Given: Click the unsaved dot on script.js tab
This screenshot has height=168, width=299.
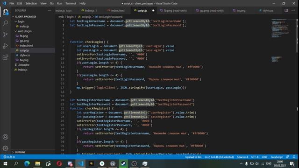Looking at the screenshot, I should pyautogui.click(x=153, y=10).
